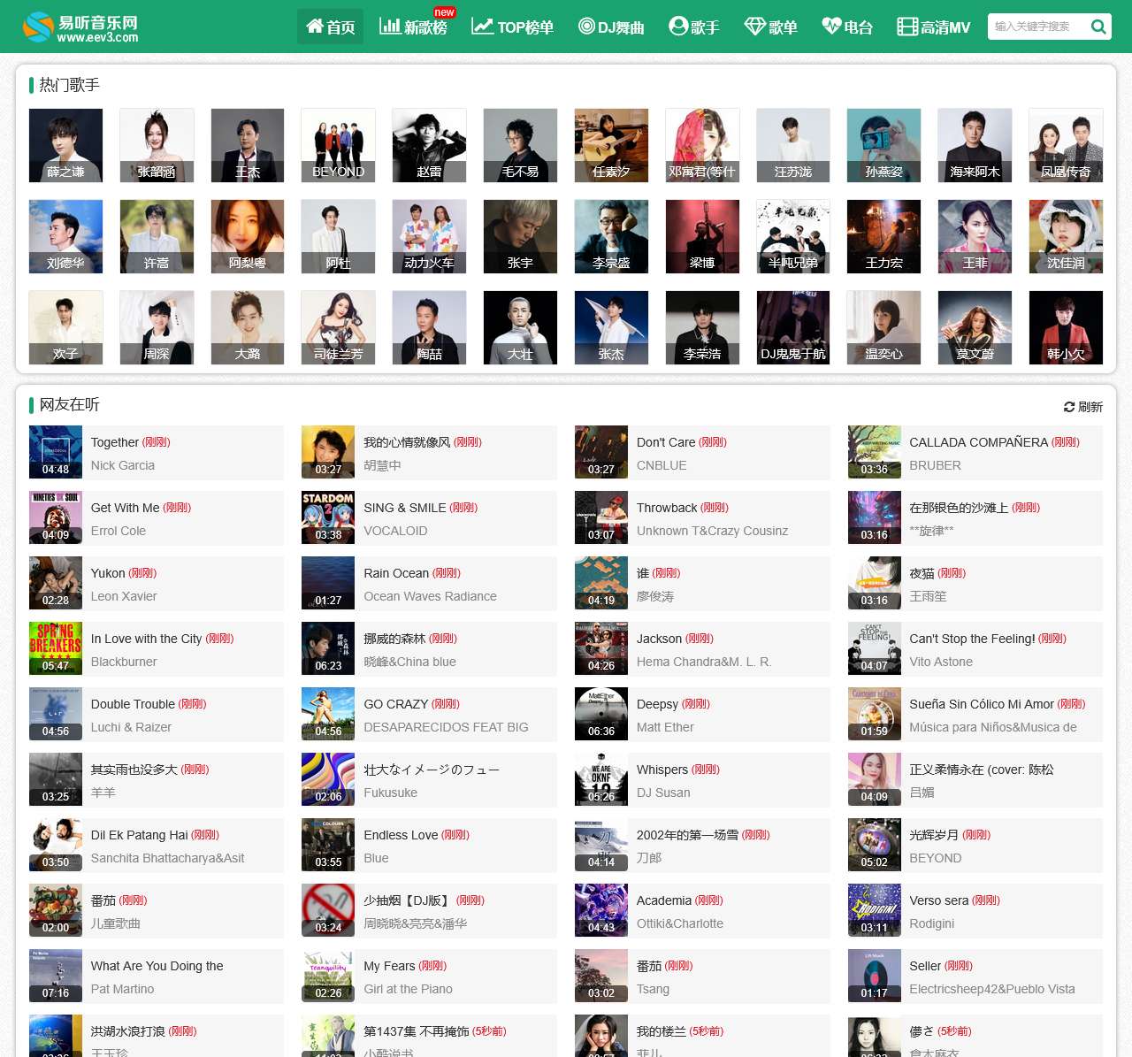This screenshot has height=1057, width=1132.
Task: Go to the TOP榜单 rankings page
Action: coord(513,27)
